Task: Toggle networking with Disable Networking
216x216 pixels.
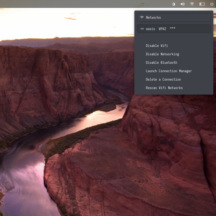Action: click(162, 54)
